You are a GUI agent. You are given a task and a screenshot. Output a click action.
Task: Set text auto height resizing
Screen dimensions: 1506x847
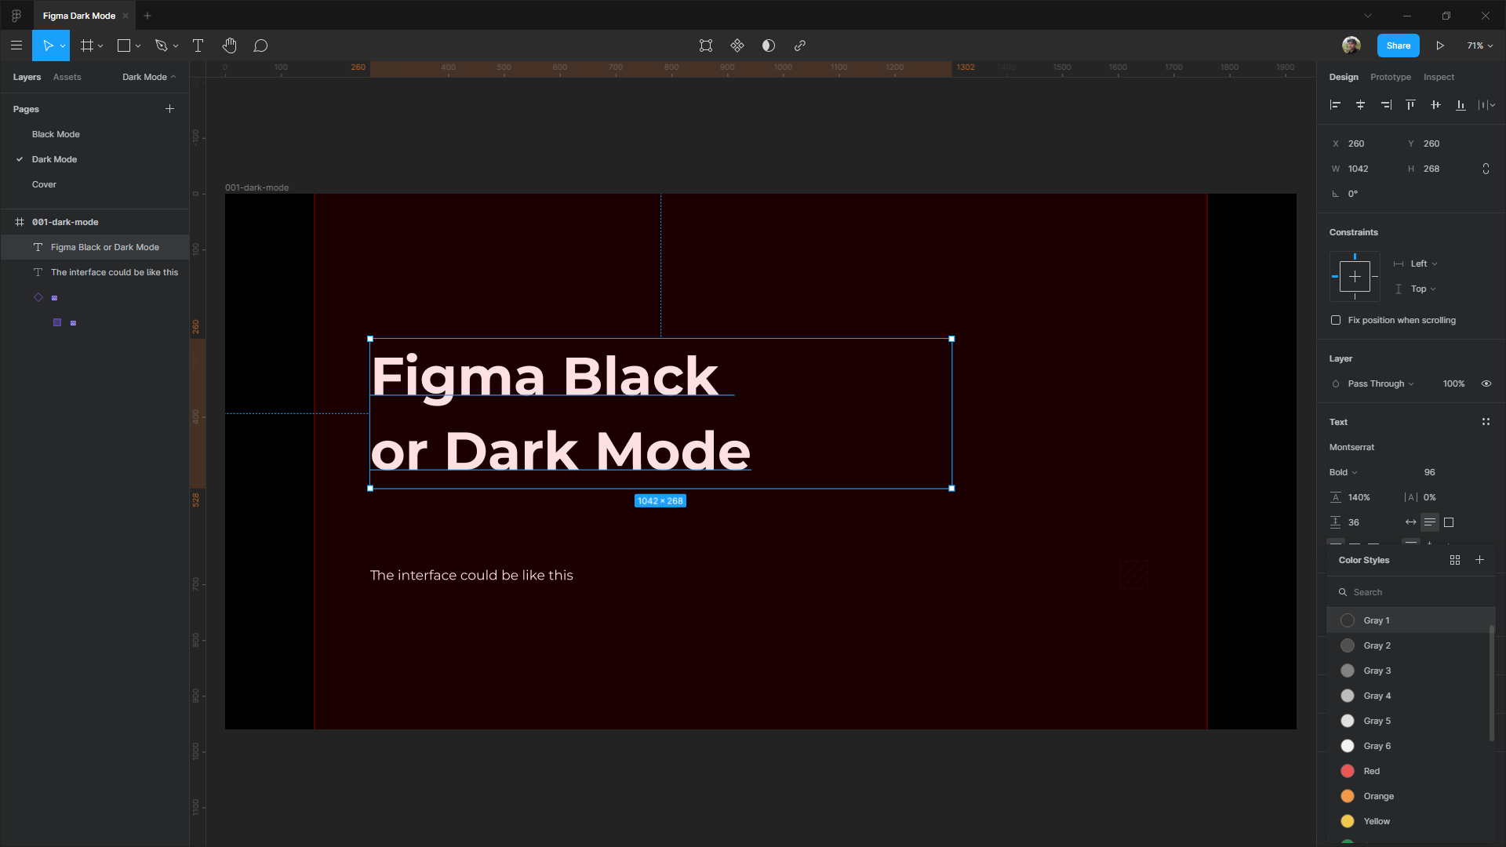(1430, 522)
